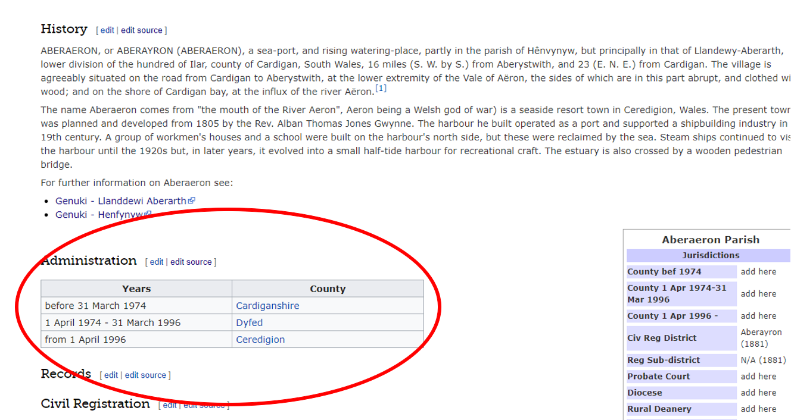Click 'add here' for County 1 Apr 1996
The height and width of the screenshot is (420, 791).
758,316
